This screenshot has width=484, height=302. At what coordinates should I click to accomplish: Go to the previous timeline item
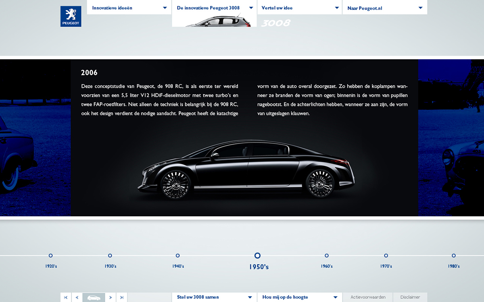point(77,298)
